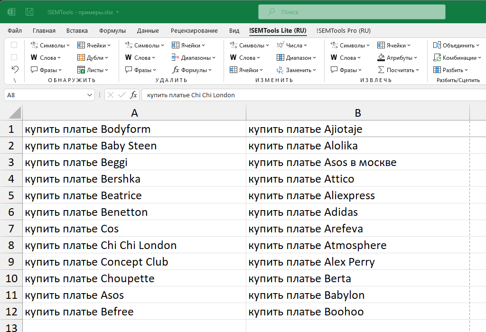Open Слова in the ОБНАРУЖИТЬ group
This screenshot has height=332, width=486.
coord(46,57)
